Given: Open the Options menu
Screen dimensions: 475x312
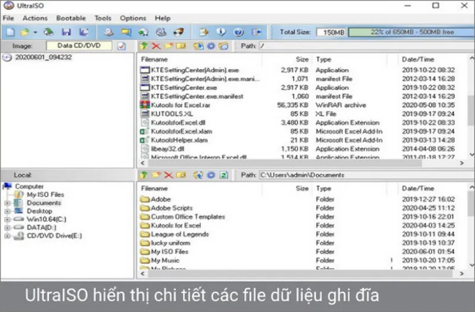Looking at the screenshot, I should click(133, 18).
